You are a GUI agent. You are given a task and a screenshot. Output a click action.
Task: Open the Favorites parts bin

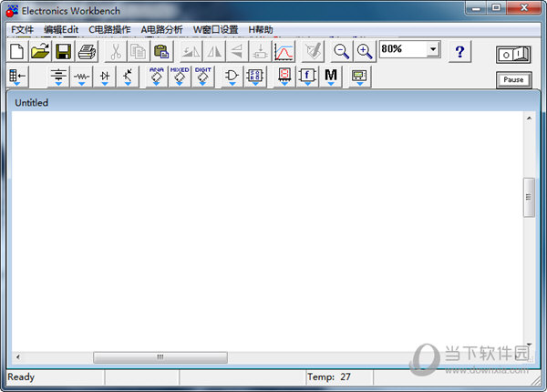(x=17, y=76)
